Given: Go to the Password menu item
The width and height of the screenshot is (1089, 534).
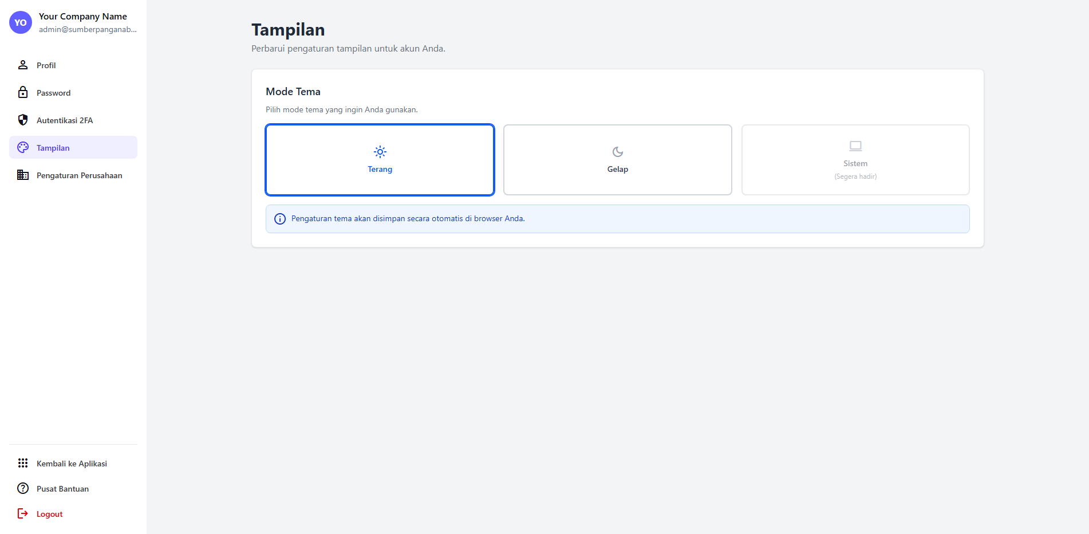Looking at the screenshot, I should (x=54, y=93).
